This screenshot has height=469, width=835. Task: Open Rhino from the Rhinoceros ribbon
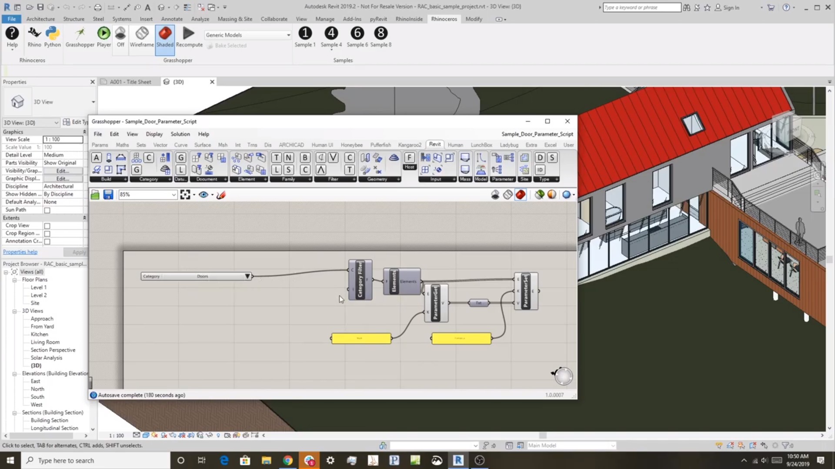click(34, 37)
